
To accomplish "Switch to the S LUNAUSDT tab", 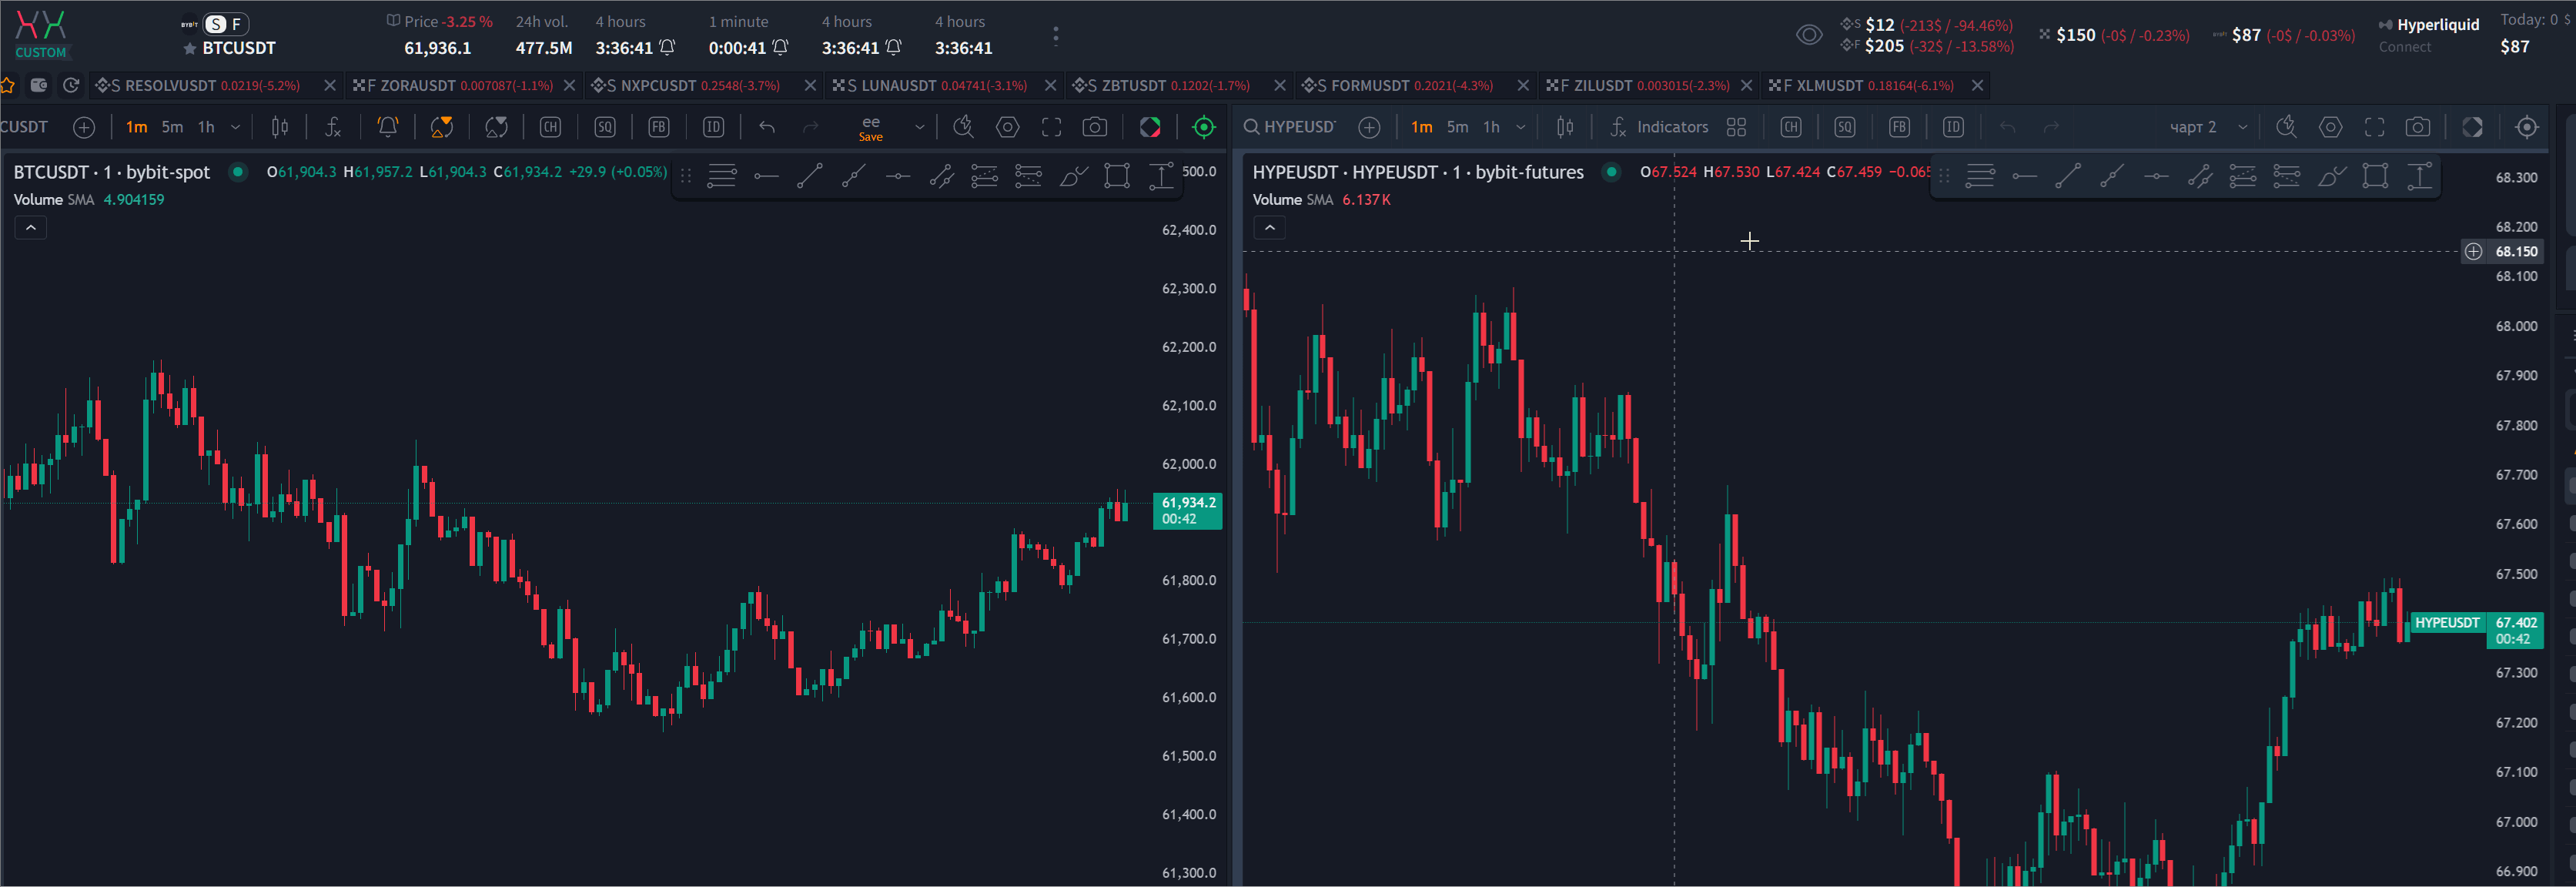I will coord(930,86).
